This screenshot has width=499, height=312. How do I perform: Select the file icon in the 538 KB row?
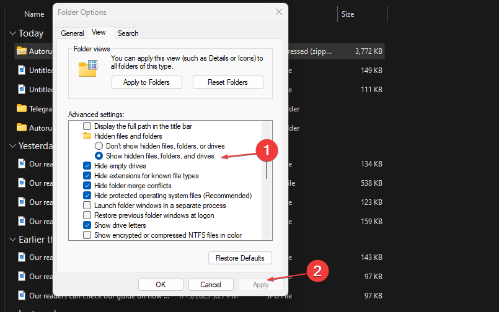pos(21,183)
